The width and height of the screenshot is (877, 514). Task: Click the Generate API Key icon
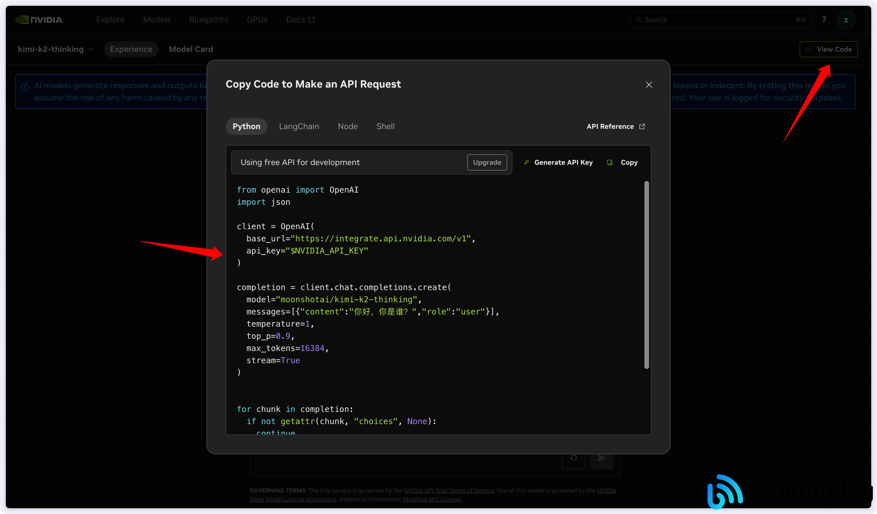527,162
